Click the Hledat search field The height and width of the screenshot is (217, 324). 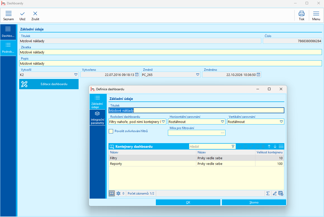click(x=210, y=146)
